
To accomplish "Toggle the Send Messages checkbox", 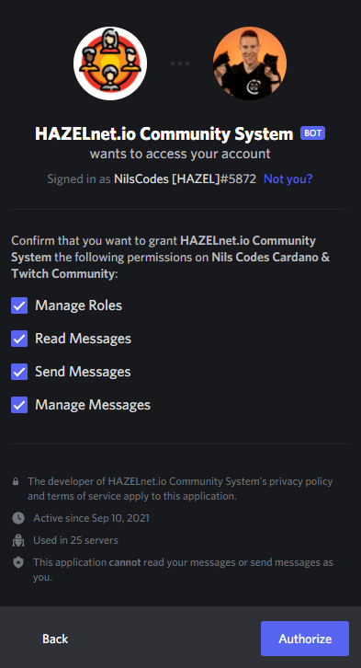I will (x=19, y=372).
